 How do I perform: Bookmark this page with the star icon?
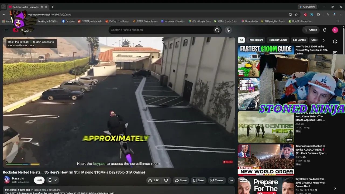tap(296, 15)
